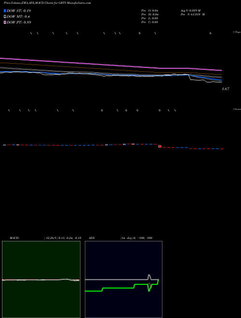241x318 pixels.
Task: Click the '<Lows' marker label
Action: pos(237,109)
